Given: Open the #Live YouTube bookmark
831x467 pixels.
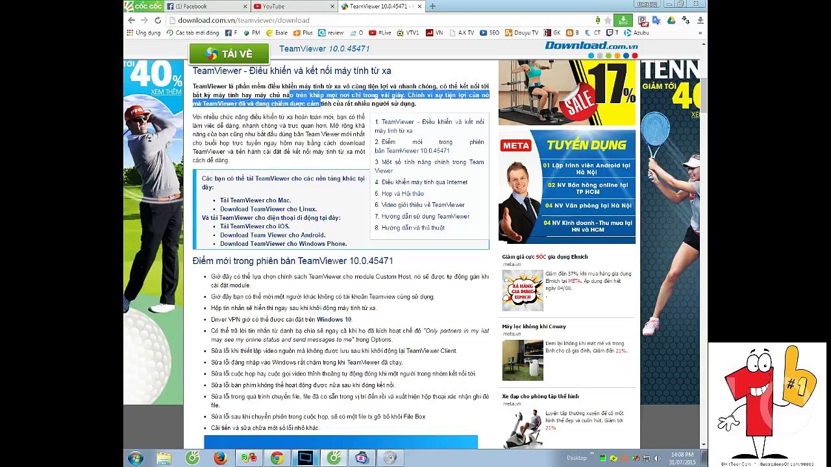Looking at the screenshot, I should (x=380, y=33).
